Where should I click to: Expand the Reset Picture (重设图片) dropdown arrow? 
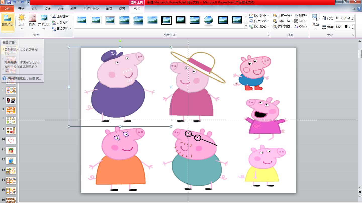click(x=71, y=29)
